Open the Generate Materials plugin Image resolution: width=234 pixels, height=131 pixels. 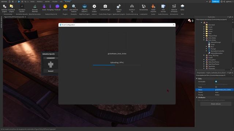pos(35,8)
